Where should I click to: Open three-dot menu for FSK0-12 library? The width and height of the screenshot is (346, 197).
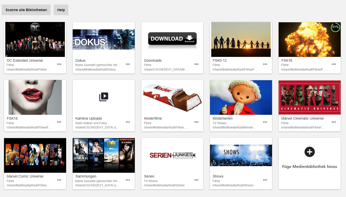(265, 64)
